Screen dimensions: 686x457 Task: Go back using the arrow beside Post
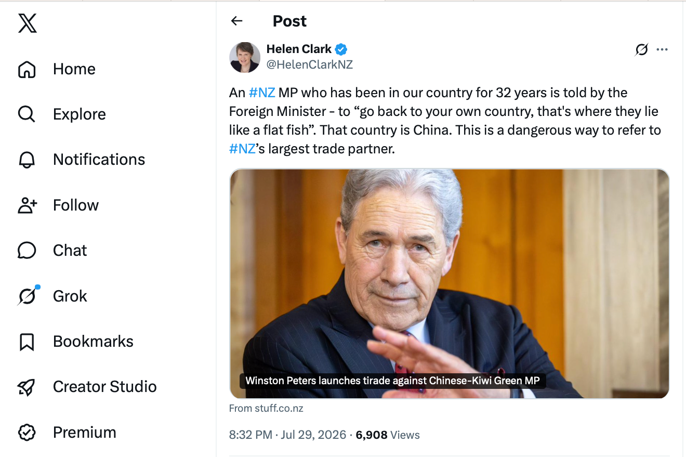[237, 21]
